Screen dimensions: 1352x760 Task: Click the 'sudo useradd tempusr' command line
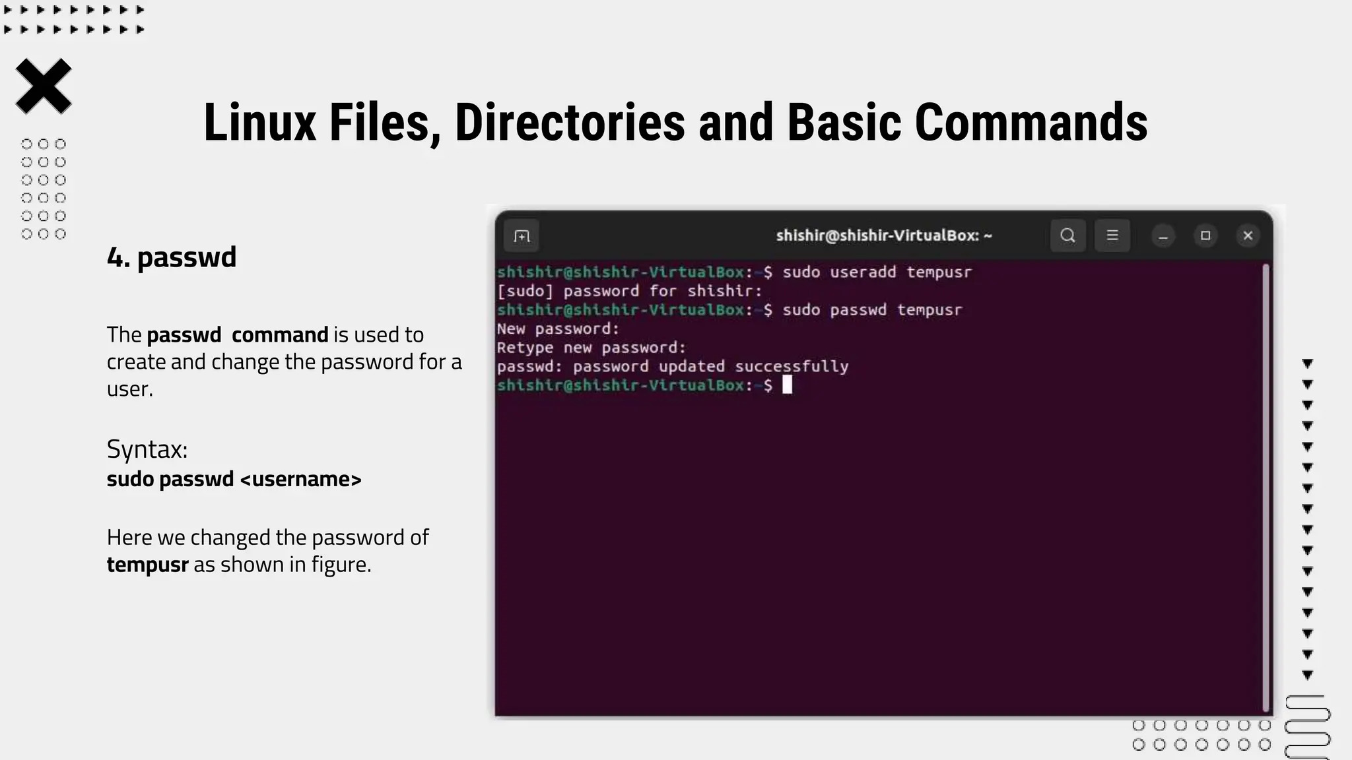(x=877, y=272)
